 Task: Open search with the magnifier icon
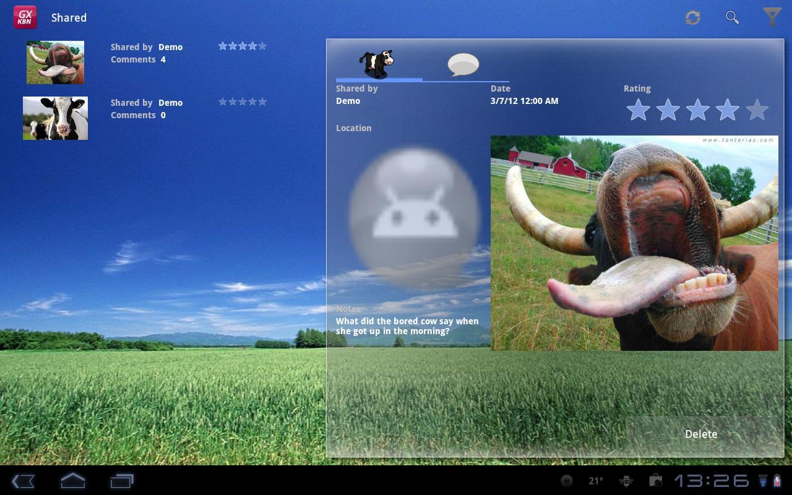(x=732, y=17)
